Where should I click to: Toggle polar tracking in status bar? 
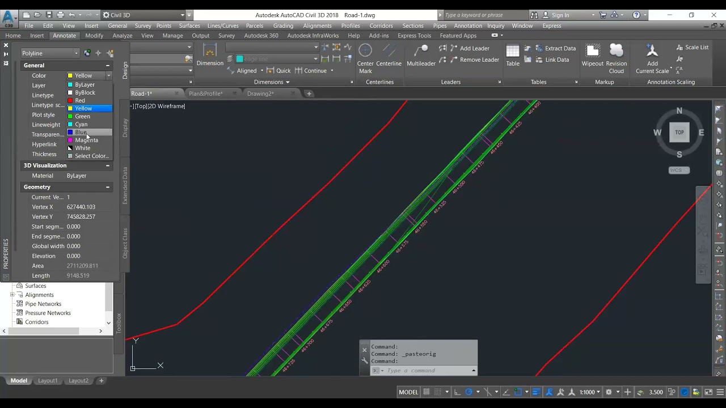click(468, 392)
